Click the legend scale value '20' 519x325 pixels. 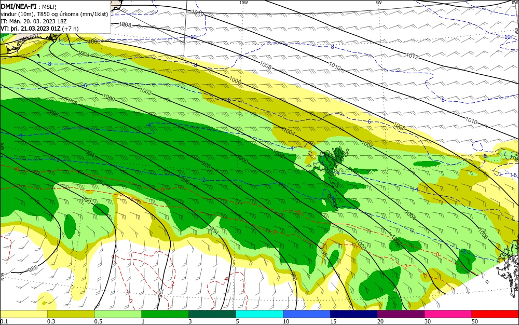[380, 321]
